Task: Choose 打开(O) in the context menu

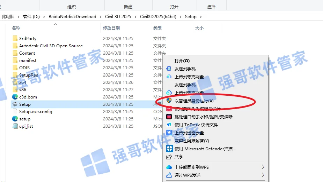Action: pyautogui.click(x=182, y=61)
